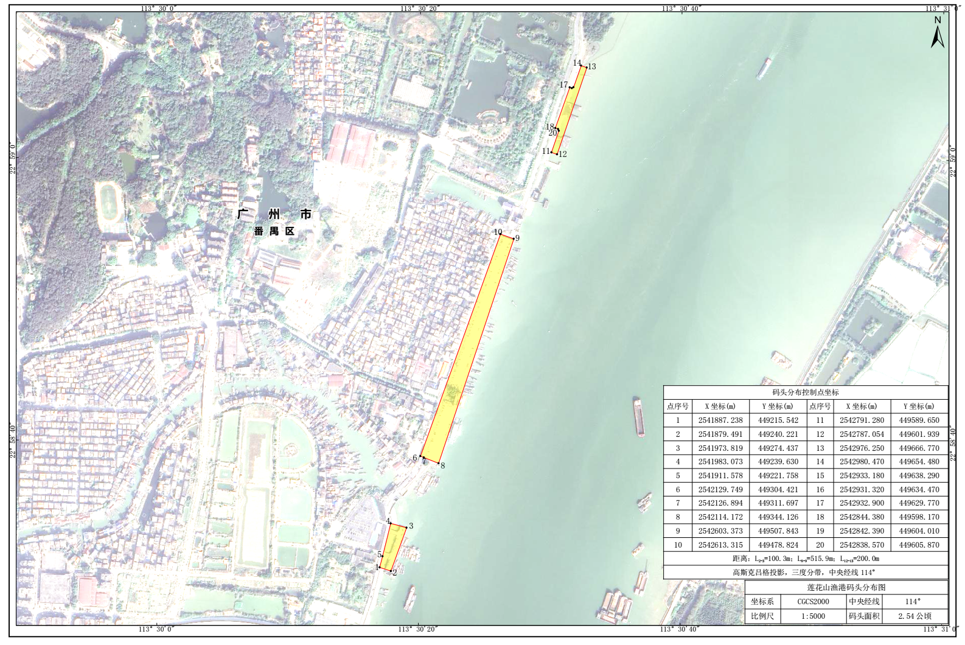Select the small yellow southern wharf polygon
This screenshot has height=645, width=965.
click(393, 546)
